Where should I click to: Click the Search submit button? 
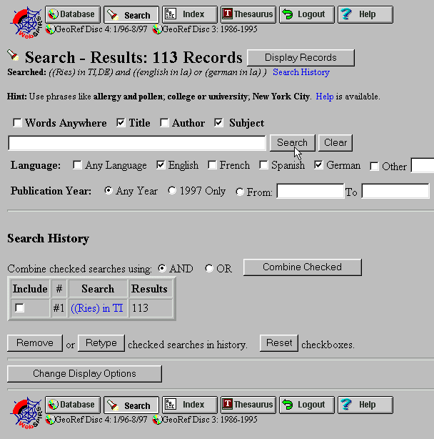(293, 143)
